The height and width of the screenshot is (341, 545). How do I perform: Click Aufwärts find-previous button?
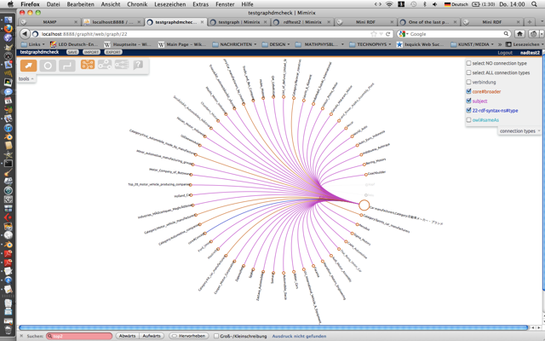pos(152,336)
